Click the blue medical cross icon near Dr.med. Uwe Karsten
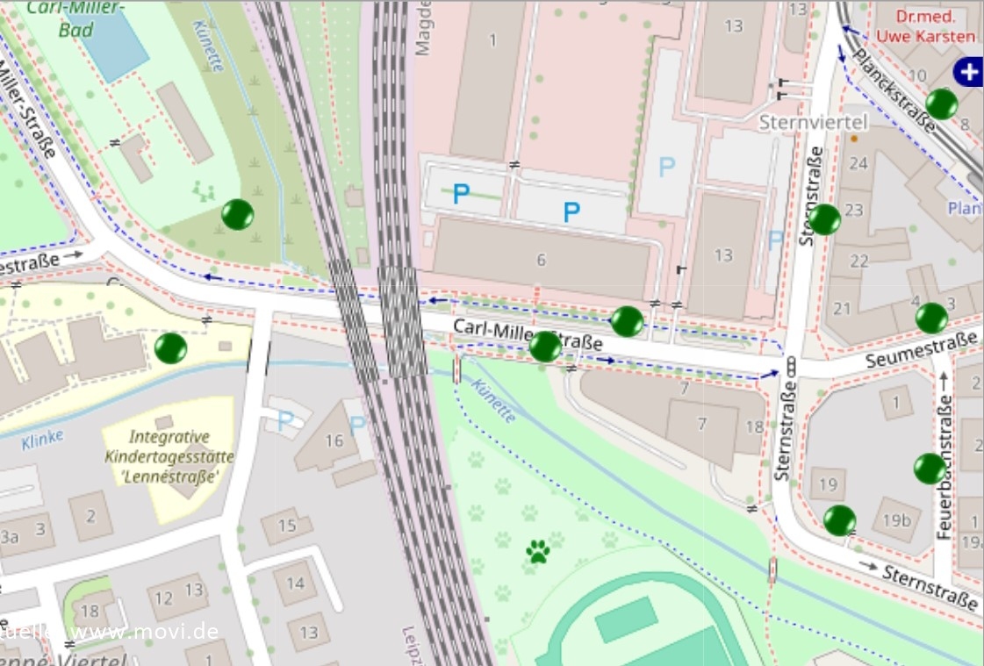 click(968, 72)
